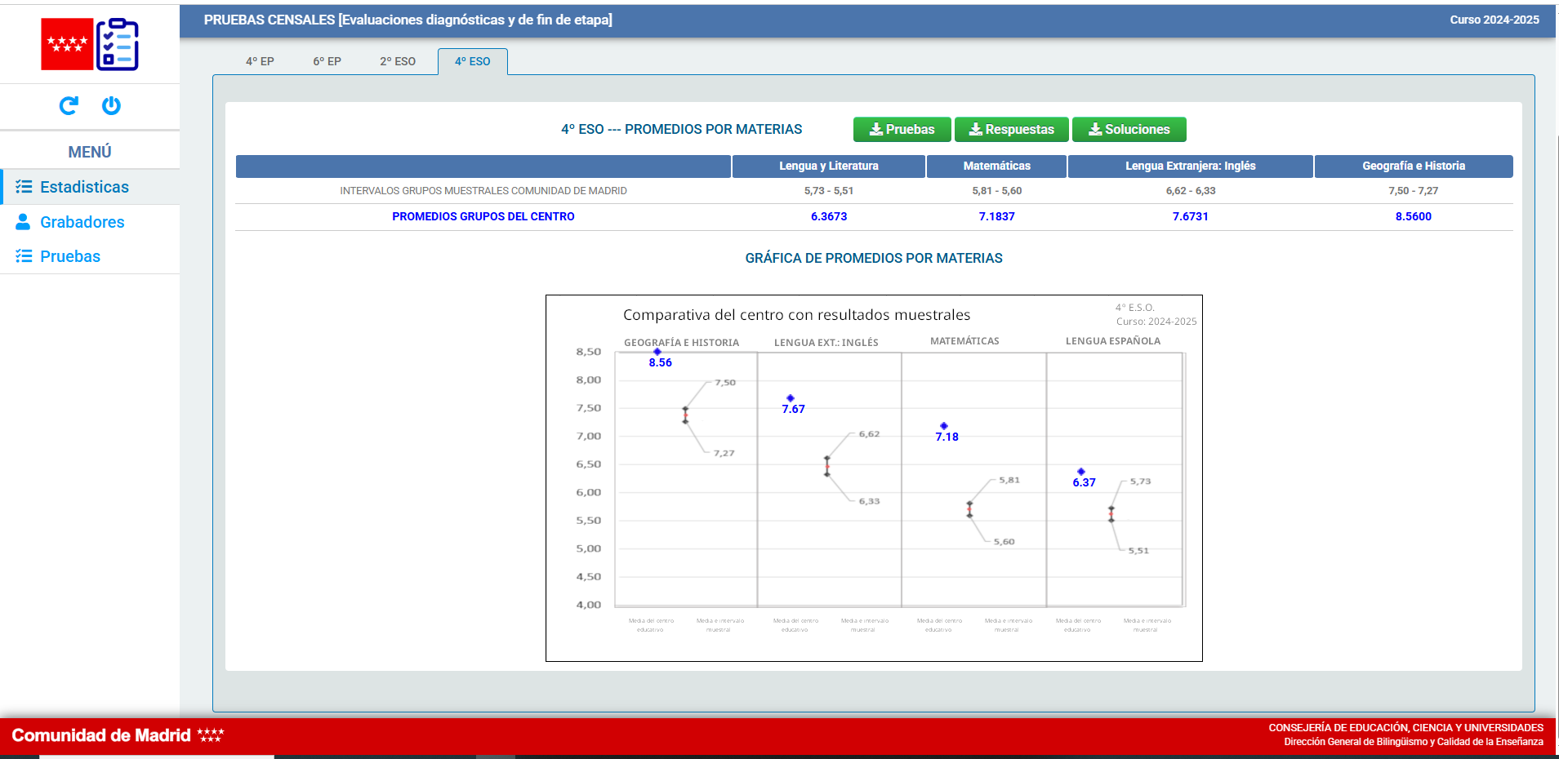
Task: Go to Pruebas in the sidebar menu
Action: [70, 256]
